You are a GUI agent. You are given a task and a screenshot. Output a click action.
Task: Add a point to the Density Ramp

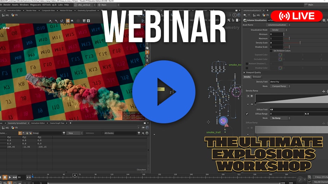pyautogui.click(x=252, y=96)
